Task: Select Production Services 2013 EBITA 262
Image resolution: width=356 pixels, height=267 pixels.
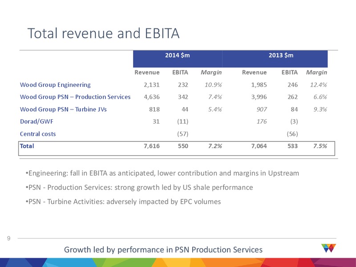Action: 292,97
